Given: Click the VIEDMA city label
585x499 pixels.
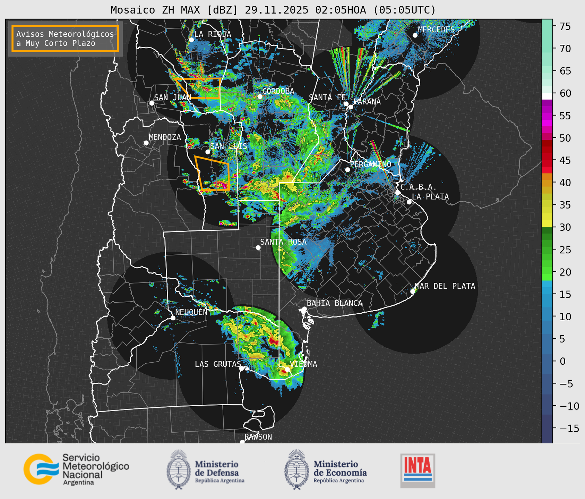Looking at the screenshot, I should point(303,364).
